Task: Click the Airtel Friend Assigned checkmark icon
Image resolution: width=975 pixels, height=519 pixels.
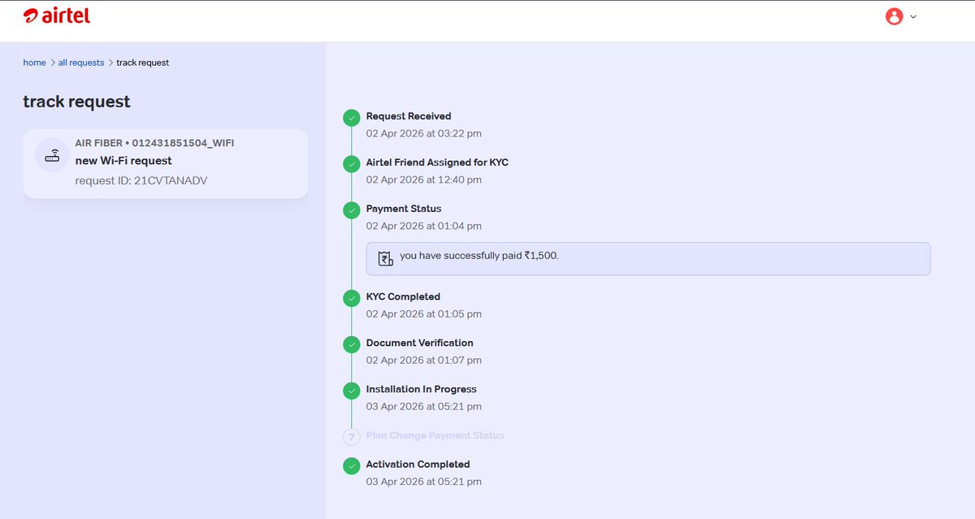Action: coord(351,164)
